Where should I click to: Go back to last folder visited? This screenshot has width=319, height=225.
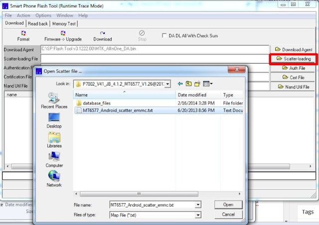point(180,84)
